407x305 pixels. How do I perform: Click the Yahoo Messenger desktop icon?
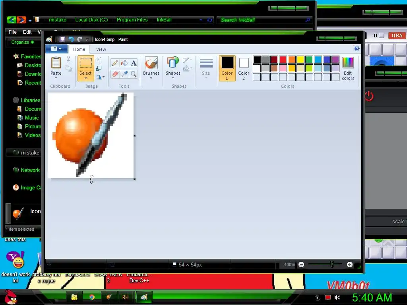tap(16, 260)
